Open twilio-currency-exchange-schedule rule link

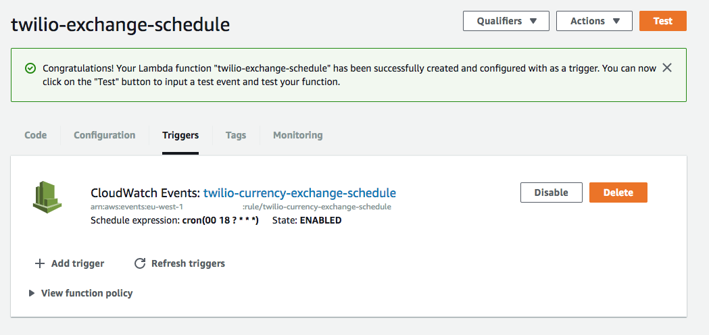(300, 193)
